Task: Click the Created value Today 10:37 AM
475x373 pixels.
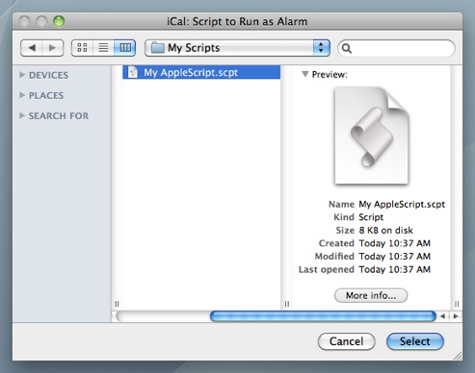Action: tap(394, 243)
